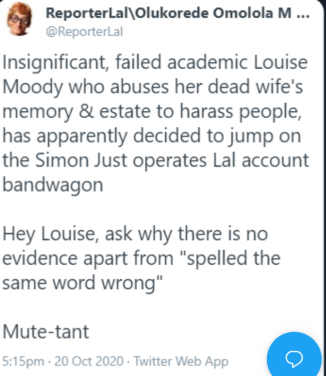Click the 20 Oct 2020 date
This screenshot has height=376, width=326.
89,361
